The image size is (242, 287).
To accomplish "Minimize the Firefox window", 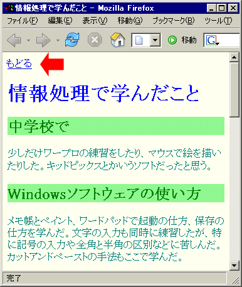I will 211,8.
